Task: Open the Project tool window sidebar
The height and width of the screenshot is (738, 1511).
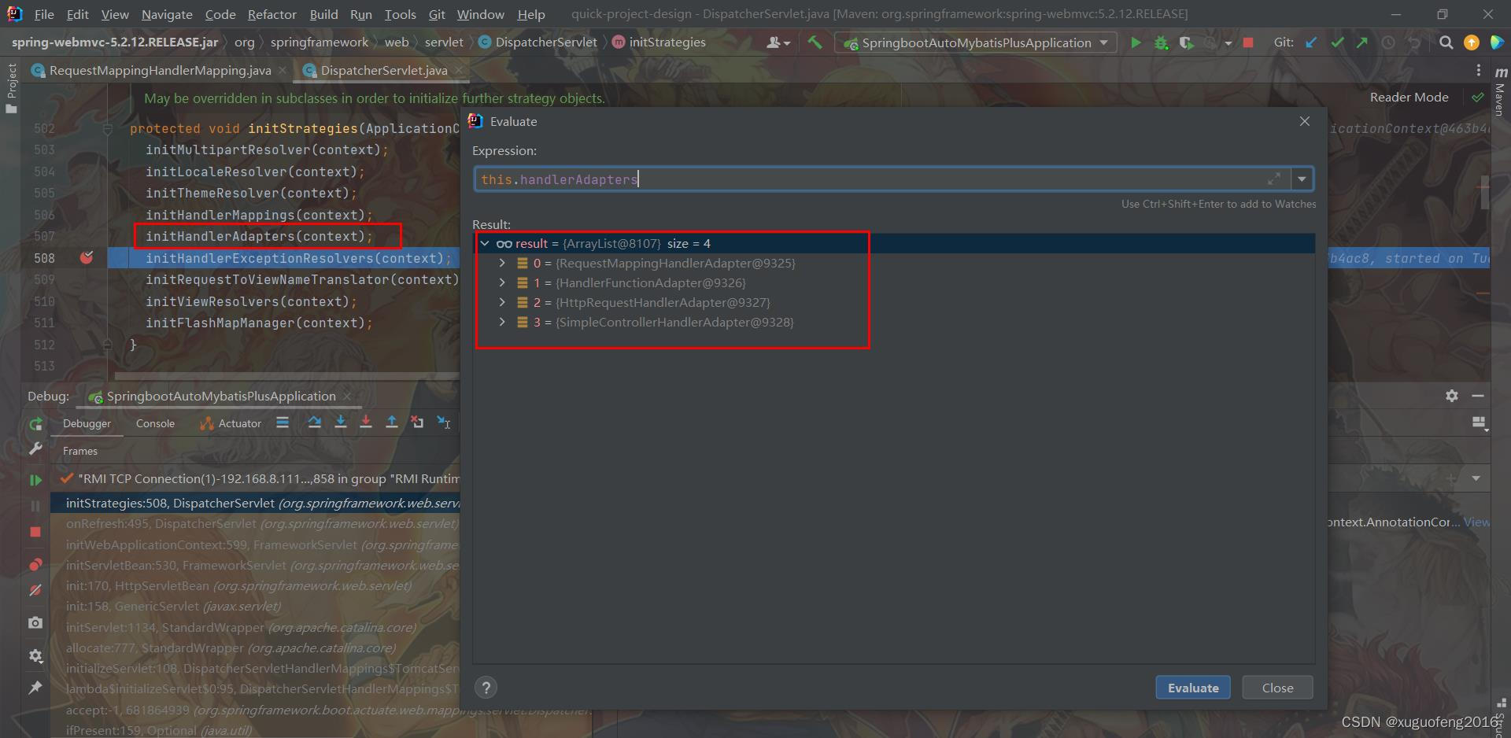Action: pos(11,88)
